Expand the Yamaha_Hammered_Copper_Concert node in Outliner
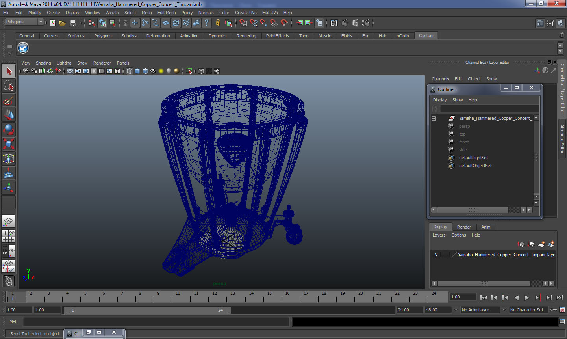Screen dimensions: 567x339 tap(434, 118)
